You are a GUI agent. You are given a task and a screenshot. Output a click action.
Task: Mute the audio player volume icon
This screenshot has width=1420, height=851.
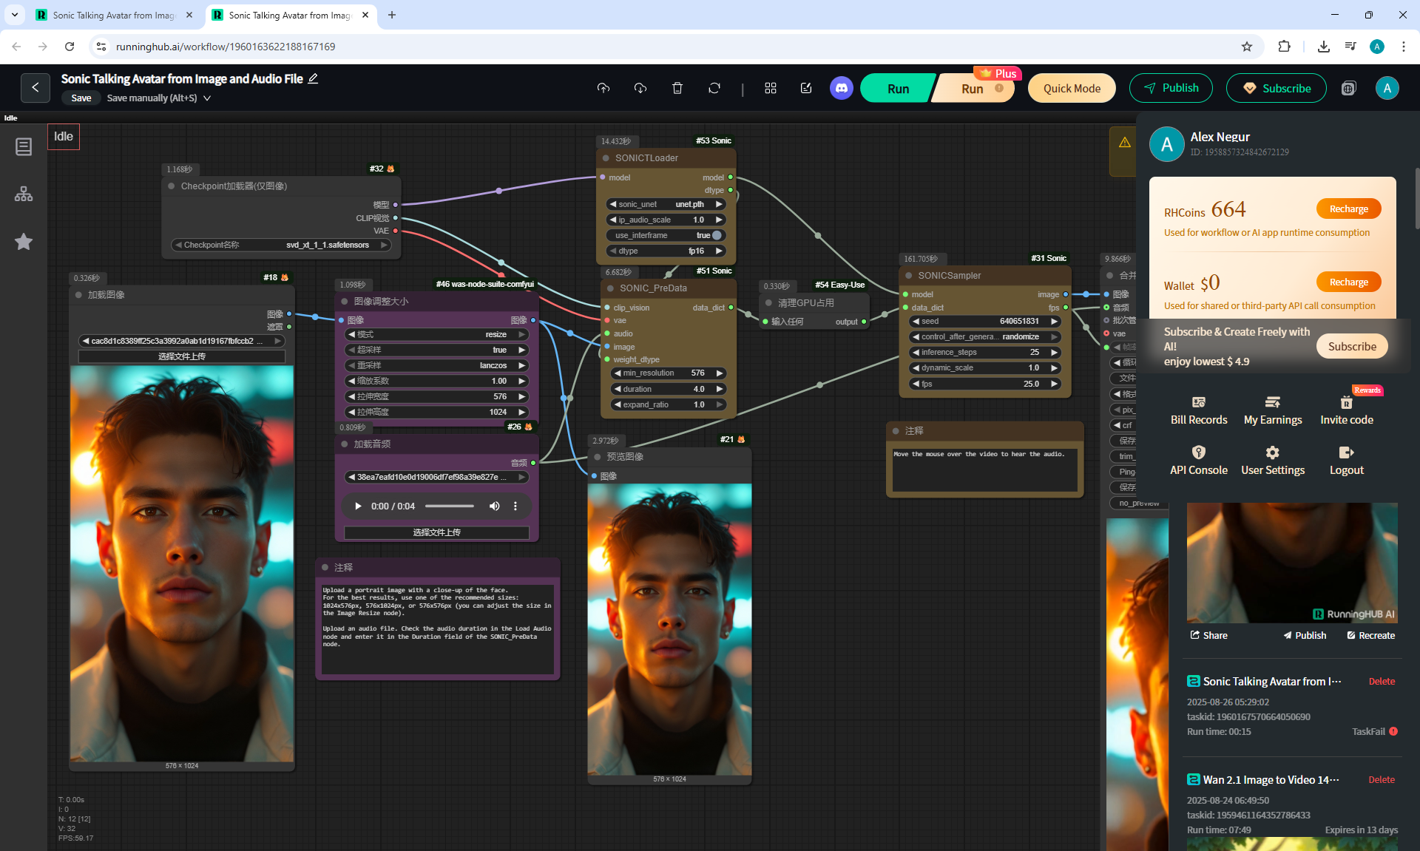click(x=495, y=506)
